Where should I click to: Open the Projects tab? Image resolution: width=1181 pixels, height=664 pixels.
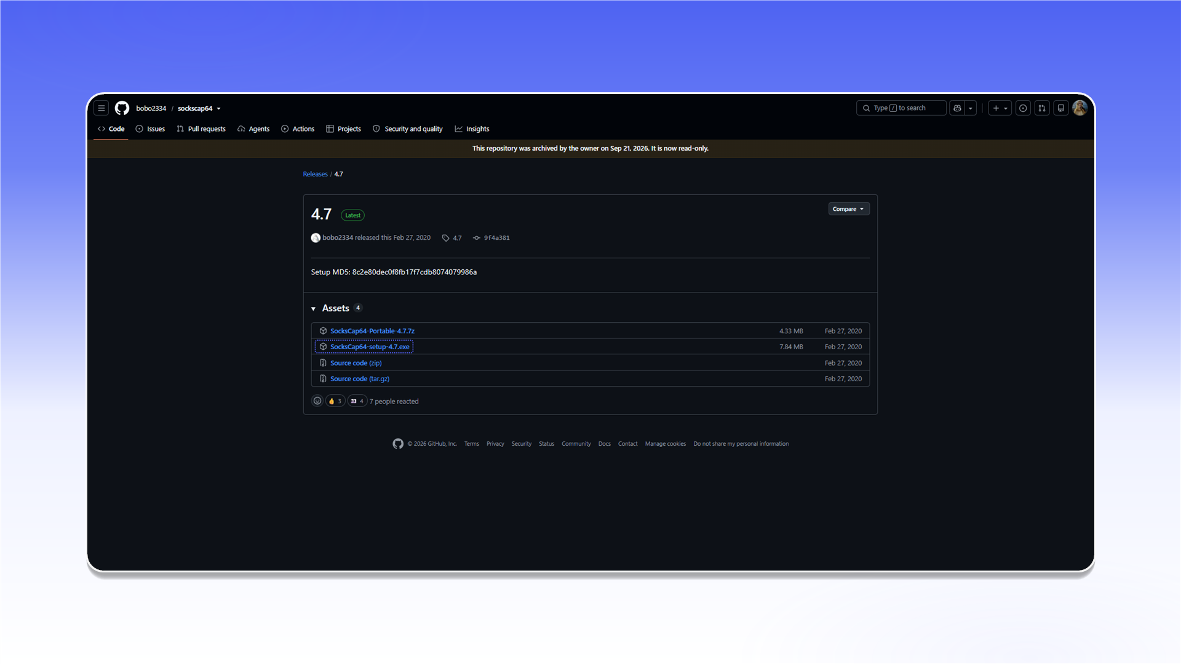click(x=343, y=129)
